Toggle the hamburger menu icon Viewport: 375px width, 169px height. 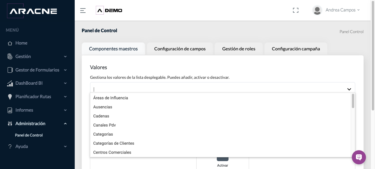pyautogui.click(x=83, y=11)
